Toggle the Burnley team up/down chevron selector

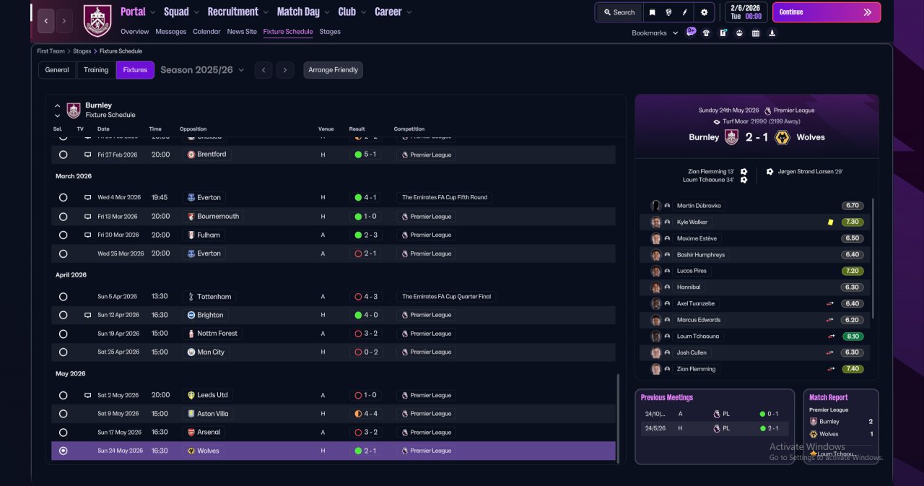point(58,110)
